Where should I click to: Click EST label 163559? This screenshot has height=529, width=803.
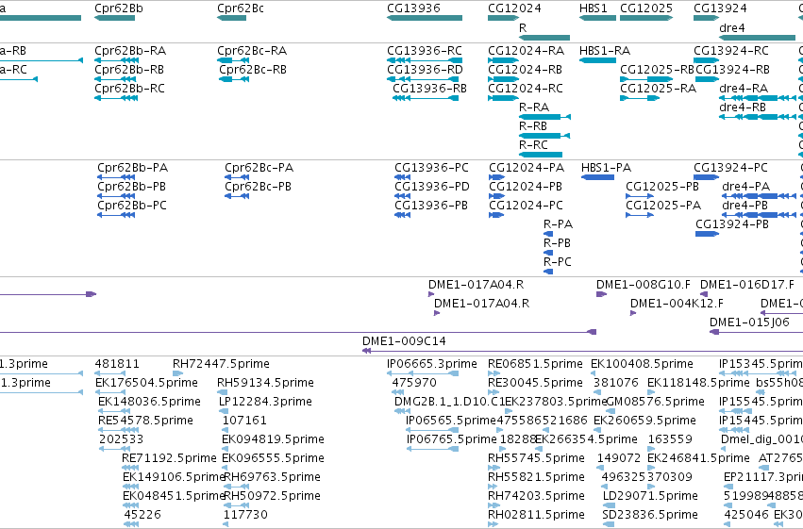[x=670, y=440]
